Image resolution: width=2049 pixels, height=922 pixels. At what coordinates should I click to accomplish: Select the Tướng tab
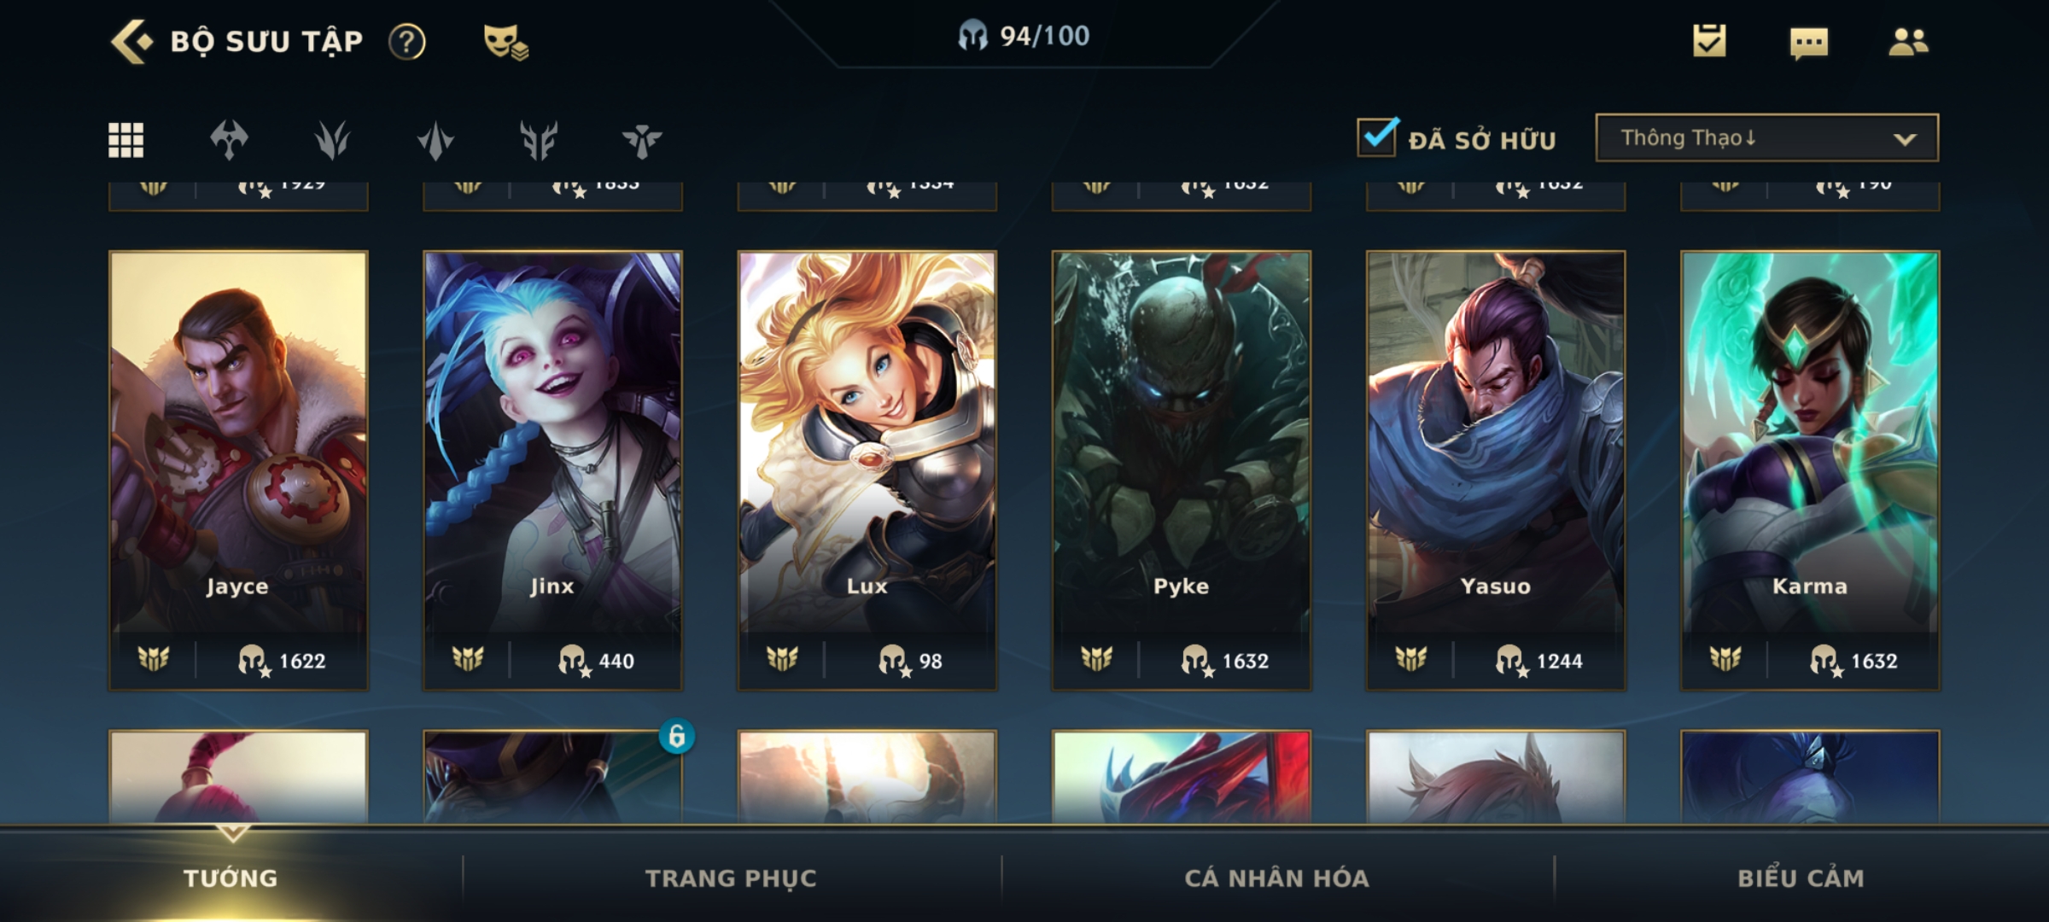click(x=231, y=878)
